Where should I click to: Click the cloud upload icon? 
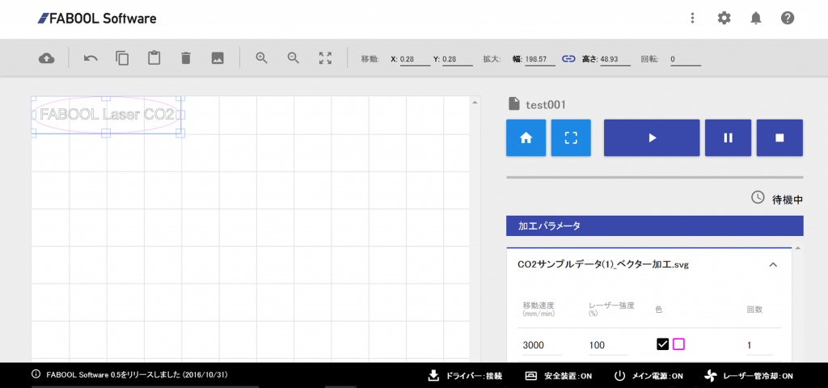point(46,58)
